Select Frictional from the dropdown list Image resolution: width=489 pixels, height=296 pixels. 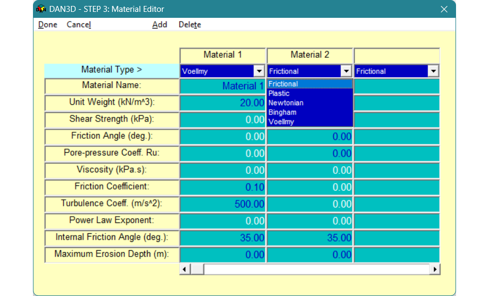pyautogui.click(x=310, y=84)
